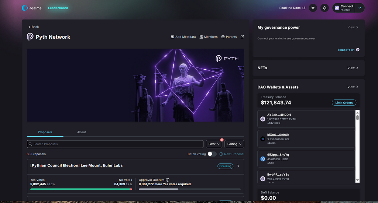Click the Pyth Network logo icon
This screenshot has width=378, height=203.
coord(30,37)
